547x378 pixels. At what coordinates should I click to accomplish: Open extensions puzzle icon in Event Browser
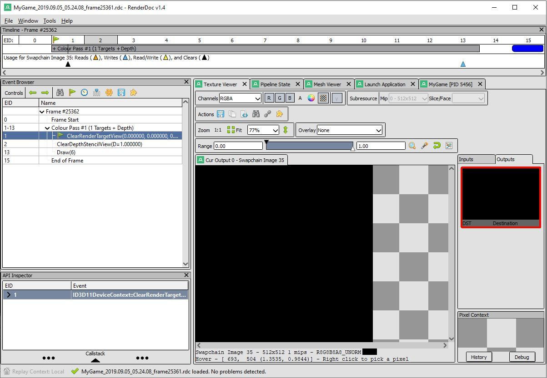coord(134,93)
